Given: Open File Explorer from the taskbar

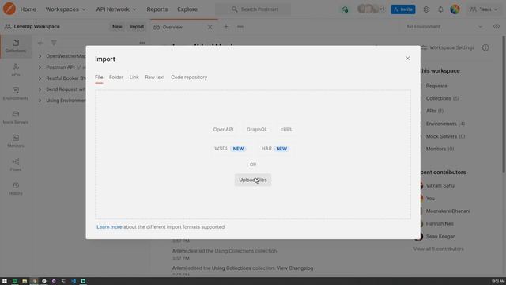Looking at the screenshot, I should coord(25,281).
